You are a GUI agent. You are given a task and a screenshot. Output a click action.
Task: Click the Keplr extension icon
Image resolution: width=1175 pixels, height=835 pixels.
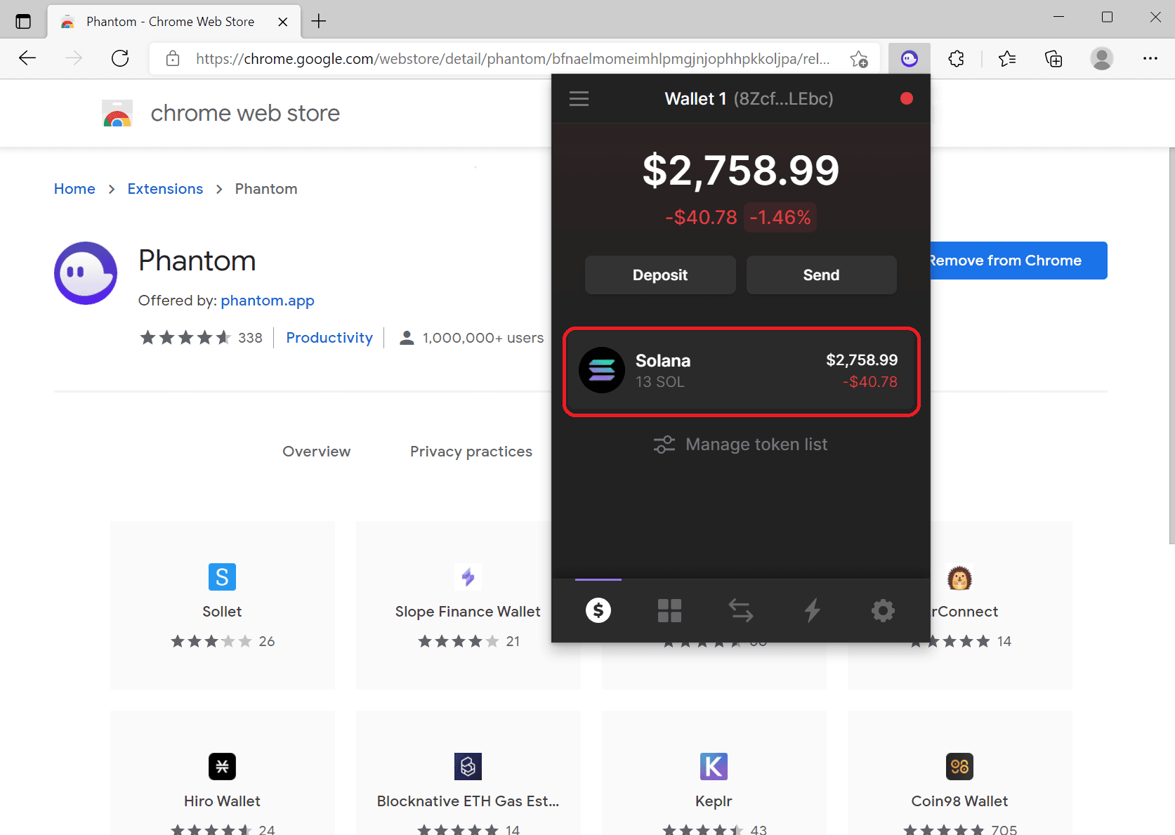tap(714, 766)
